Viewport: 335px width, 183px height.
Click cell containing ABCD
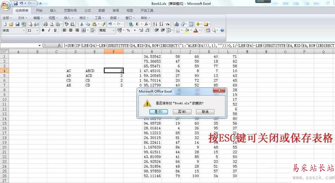click(94, 71)
